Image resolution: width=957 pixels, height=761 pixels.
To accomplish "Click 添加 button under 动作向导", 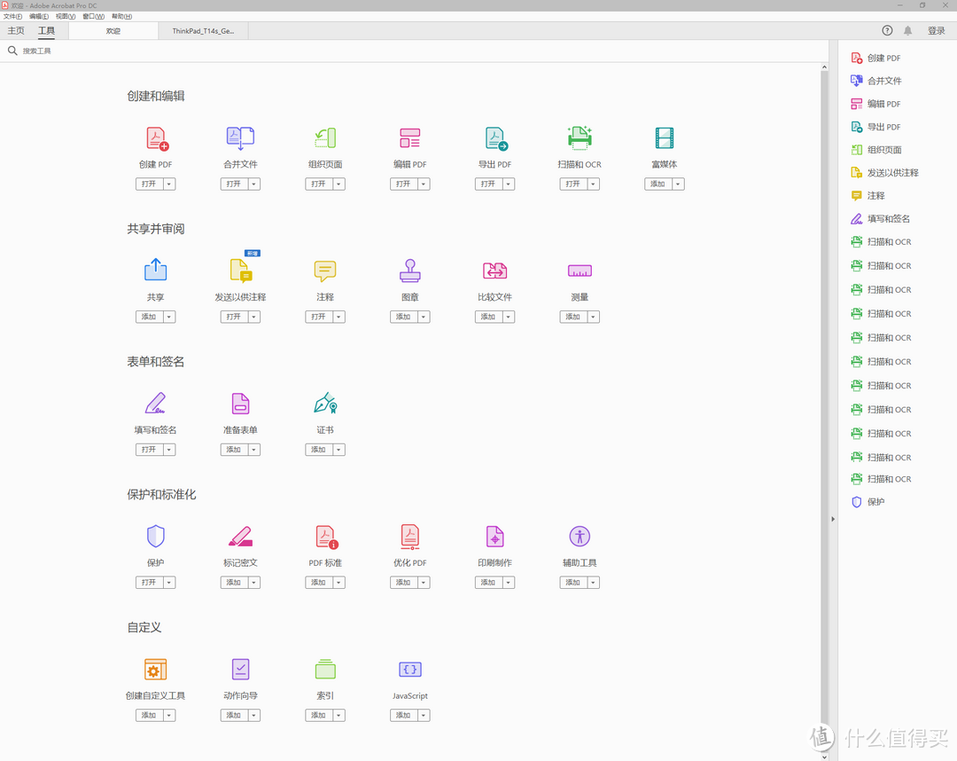I will [233, 716].
